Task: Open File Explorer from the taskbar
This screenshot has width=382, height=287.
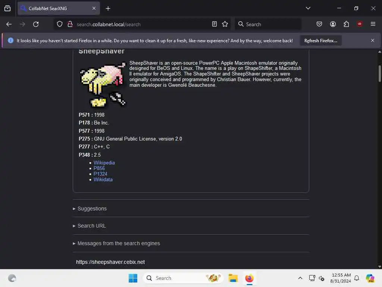Action: 233,278
